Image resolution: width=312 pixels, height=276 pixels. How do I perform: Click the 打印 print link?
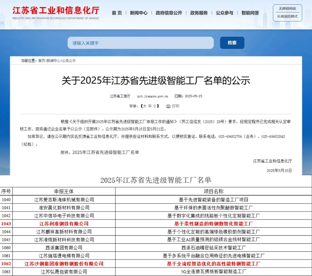(x=176, y=106)
